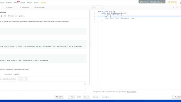
Task: Click the thumb icon beside 1483
Action: pos(1,16)
